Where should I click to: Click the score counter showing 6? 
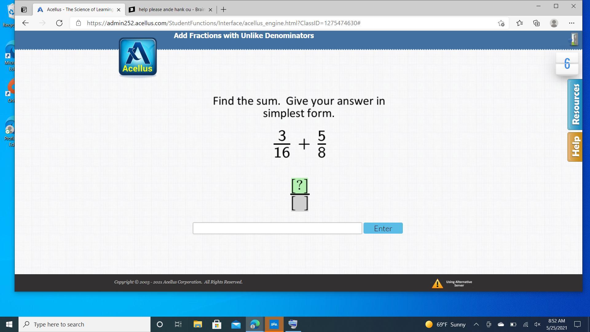click(567, 64)
